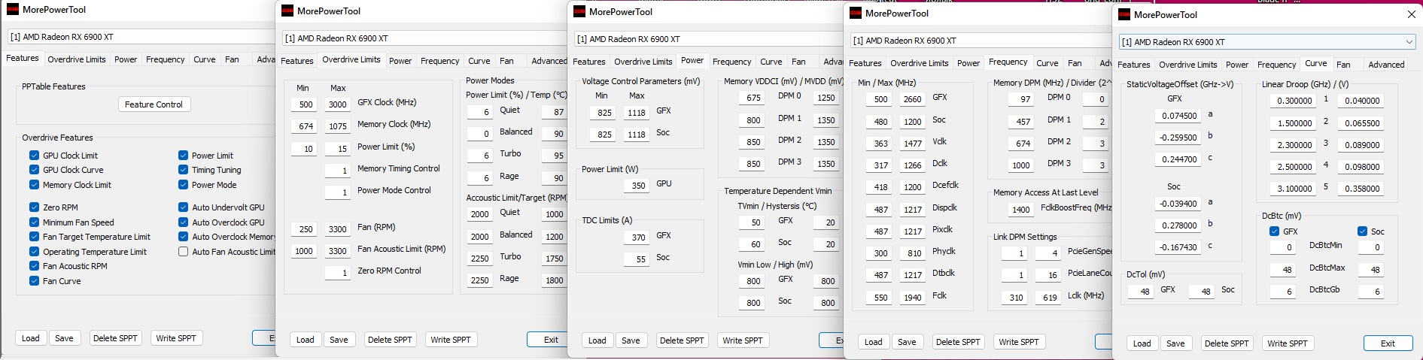The width and height of the screenshot is (1423, 360).
Task: Edit GFX max voltage 1118 field
Action: point(637,113)
